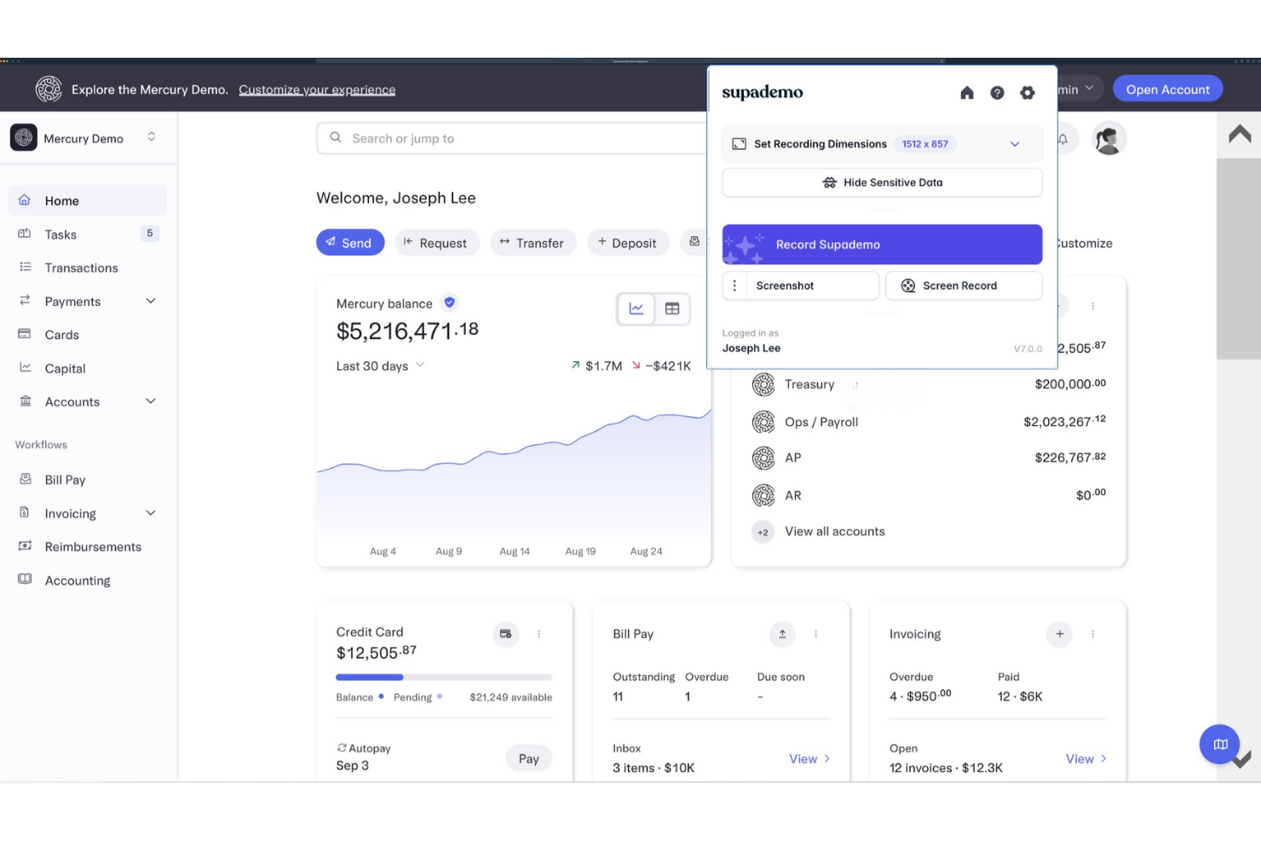
Task: Open Invoicing options menu dots
Action: 1092,634
